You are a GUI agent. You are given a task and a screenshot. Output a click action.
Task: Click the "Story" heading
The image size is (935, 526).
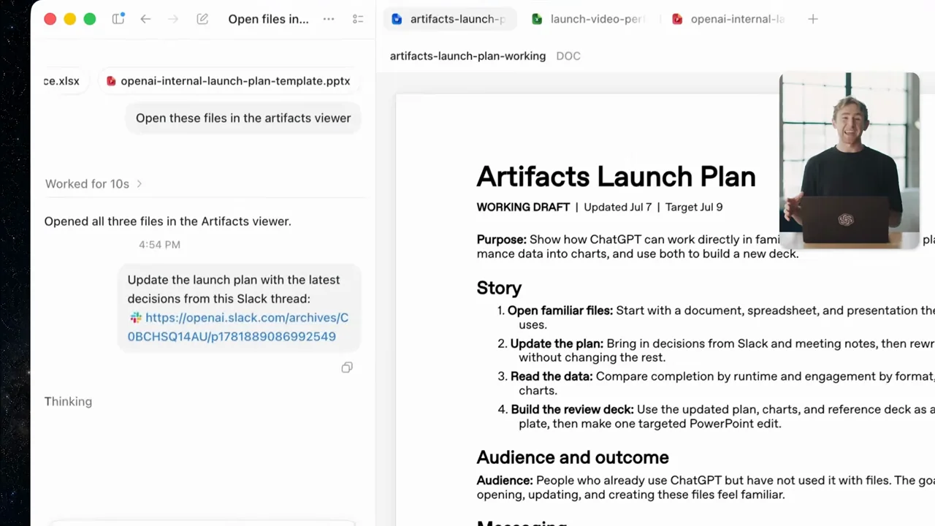(499, 288)
